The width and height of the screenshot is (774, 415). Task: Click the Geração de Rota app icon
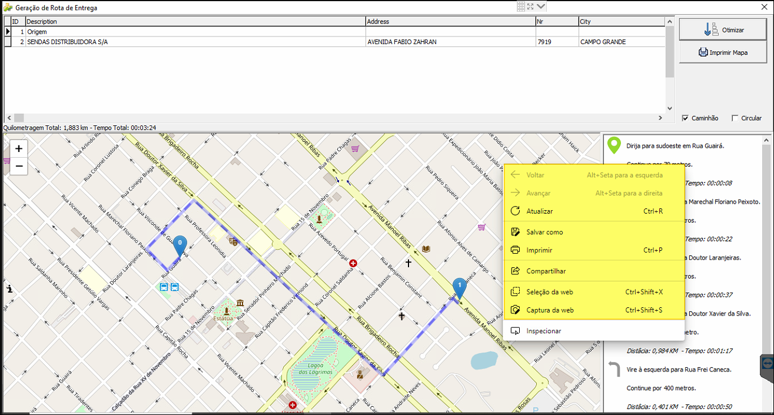[x=8, y=8]
